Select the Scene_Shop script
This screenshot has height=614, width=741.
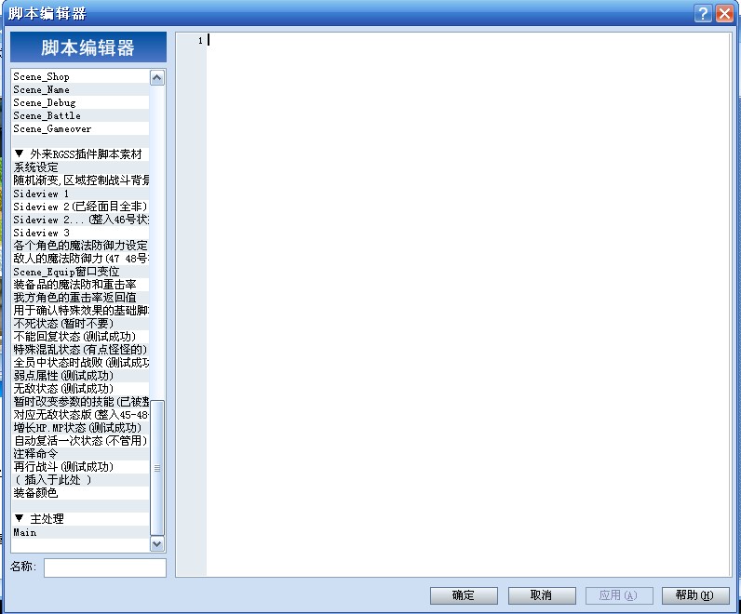pyautogui.click(x=80, y=76)
